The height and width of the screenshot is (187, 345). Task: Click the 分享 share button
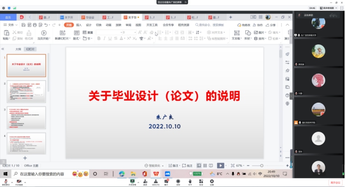tap(271, 25)
